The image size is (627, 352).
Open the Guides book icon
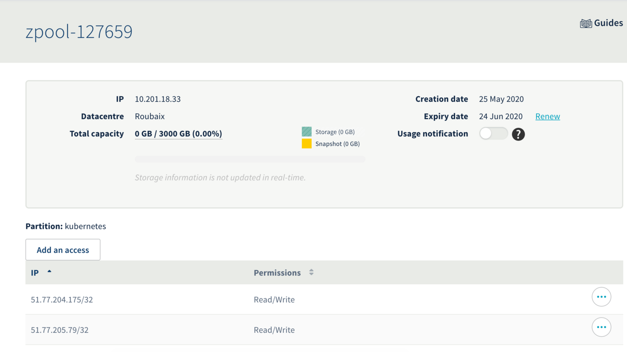(x=586, y=24)
